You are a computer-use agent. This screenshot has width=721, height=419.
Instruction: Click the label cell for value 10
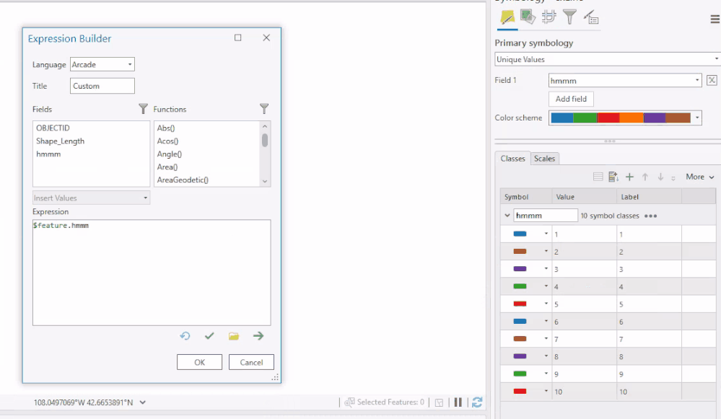(649, 392)
